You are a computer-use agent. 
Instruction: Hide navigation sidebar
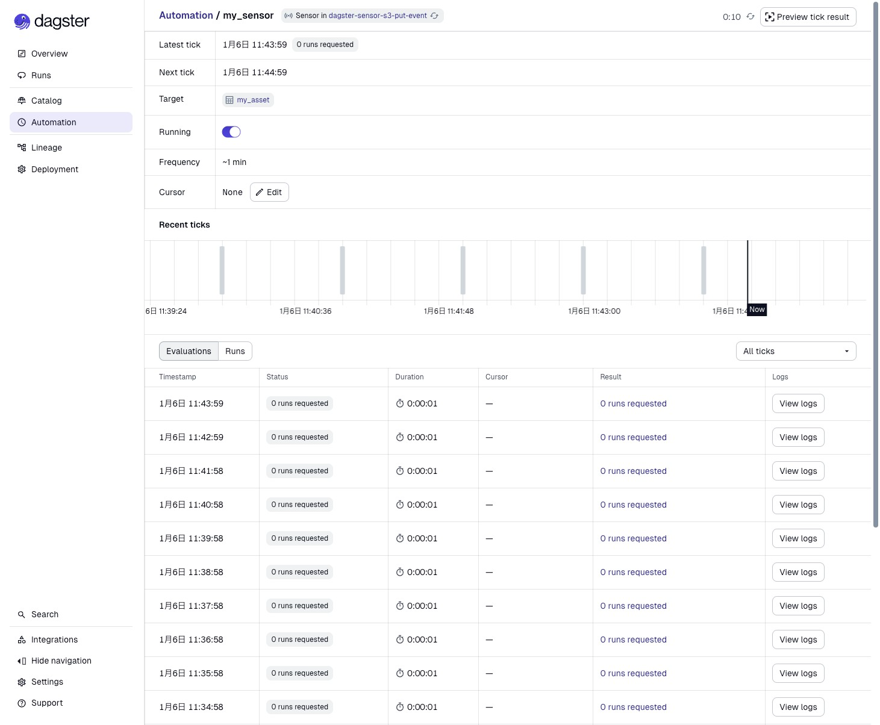pyautogui.click(x=61, y=661)
